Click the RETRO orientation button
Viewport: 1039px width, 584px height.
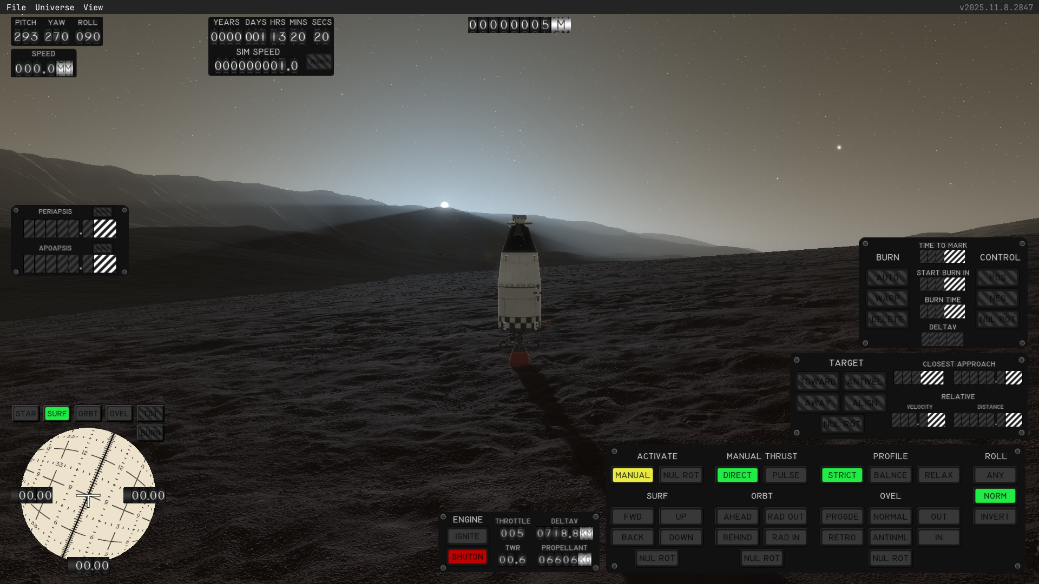[841, 537]
